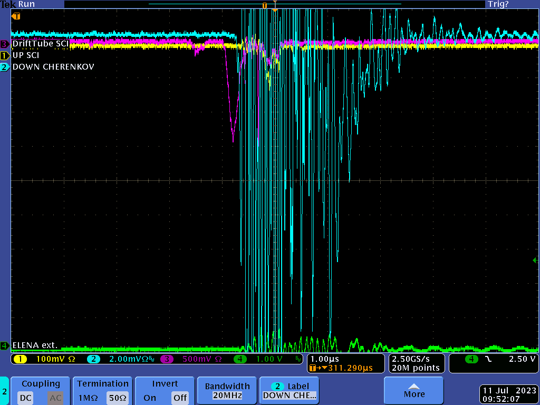Select DC coupling
The width and height of the screenshot is (540, 405).
click(26, 398)
